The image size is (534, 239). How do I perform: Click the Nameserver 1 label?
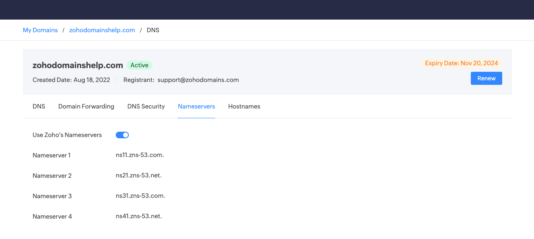(x=52, y=155)
